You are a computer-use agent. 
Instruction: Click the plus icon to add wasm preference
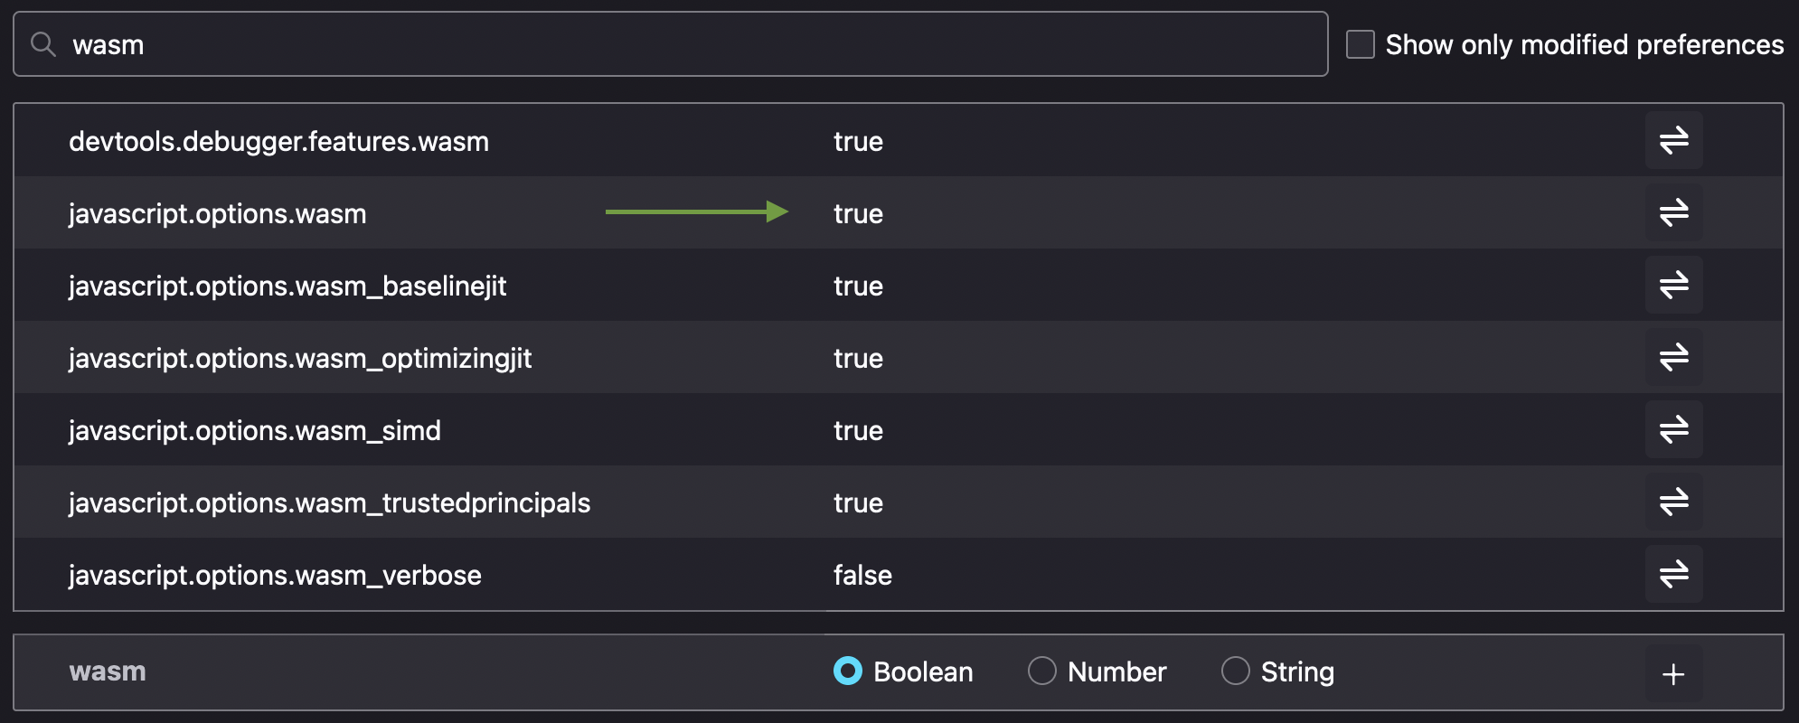pos(1673,673)
